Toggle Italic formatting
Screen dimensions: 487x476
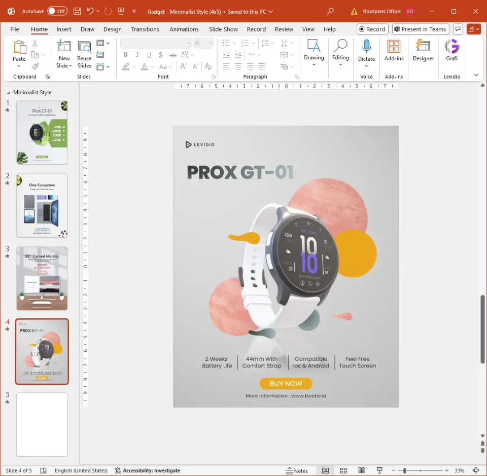click(137, 55)
